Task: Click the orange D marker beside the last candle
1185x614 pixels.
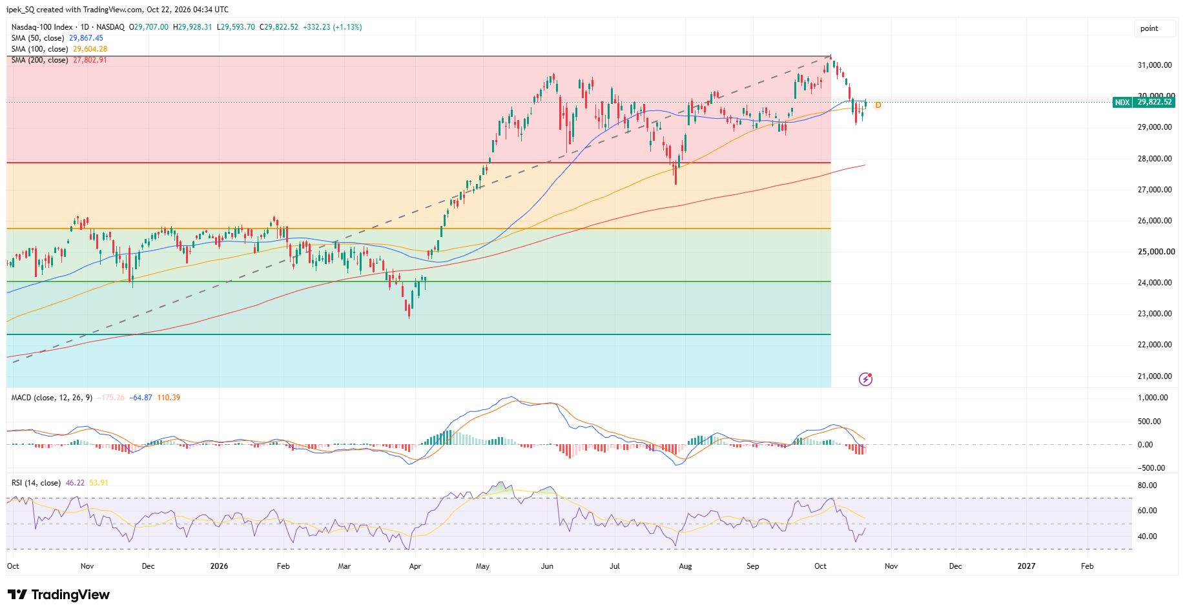Action: coord(878,105)
